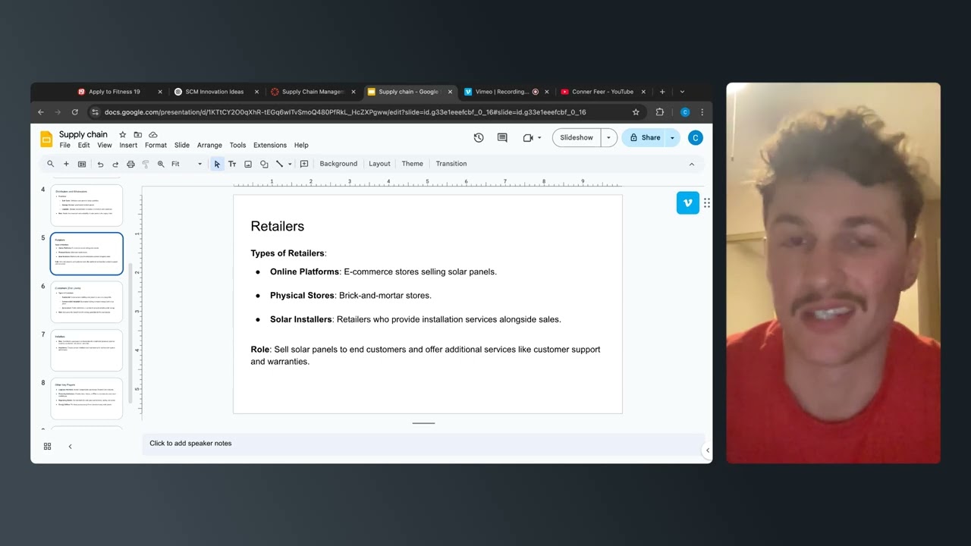Click the Background button
Screen dimensions: 971x546
point(338,164)
